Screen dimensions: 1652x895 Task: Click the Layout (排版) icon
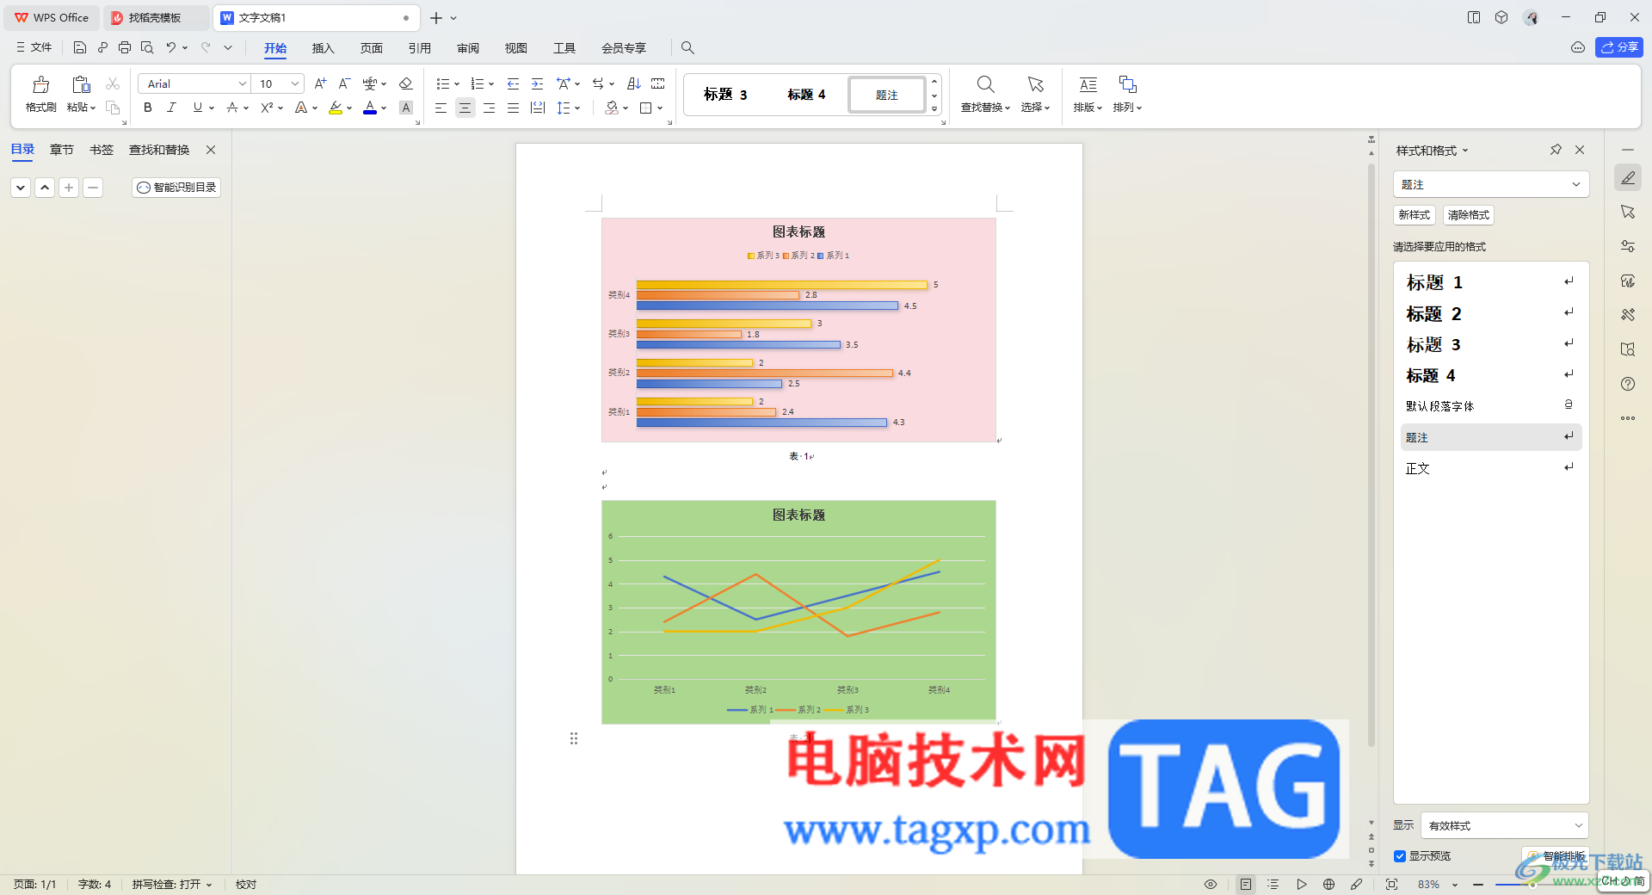coord(1088,84)
